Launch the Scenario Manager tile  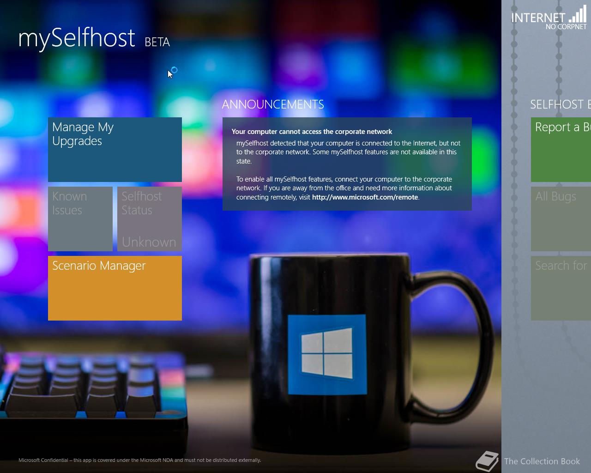[115, 288]
